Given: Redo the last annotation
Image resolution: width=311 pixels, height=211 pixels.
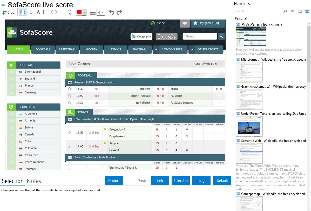Looking at the screenshot, I should (x=119, y=12).
